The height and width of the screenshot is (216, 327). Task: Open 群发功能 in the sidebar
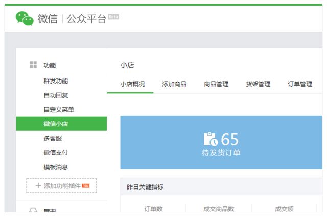pyautogui.click(x=56, y=81)
